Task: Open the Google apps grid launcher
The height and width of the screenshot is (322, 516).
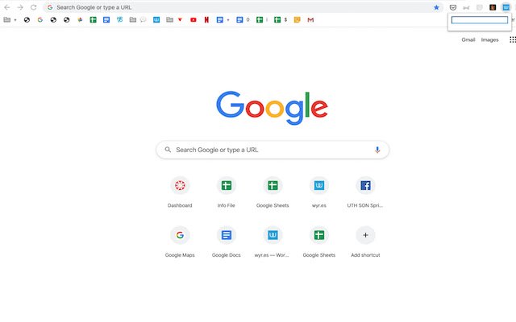Action: tap(513, 39)
